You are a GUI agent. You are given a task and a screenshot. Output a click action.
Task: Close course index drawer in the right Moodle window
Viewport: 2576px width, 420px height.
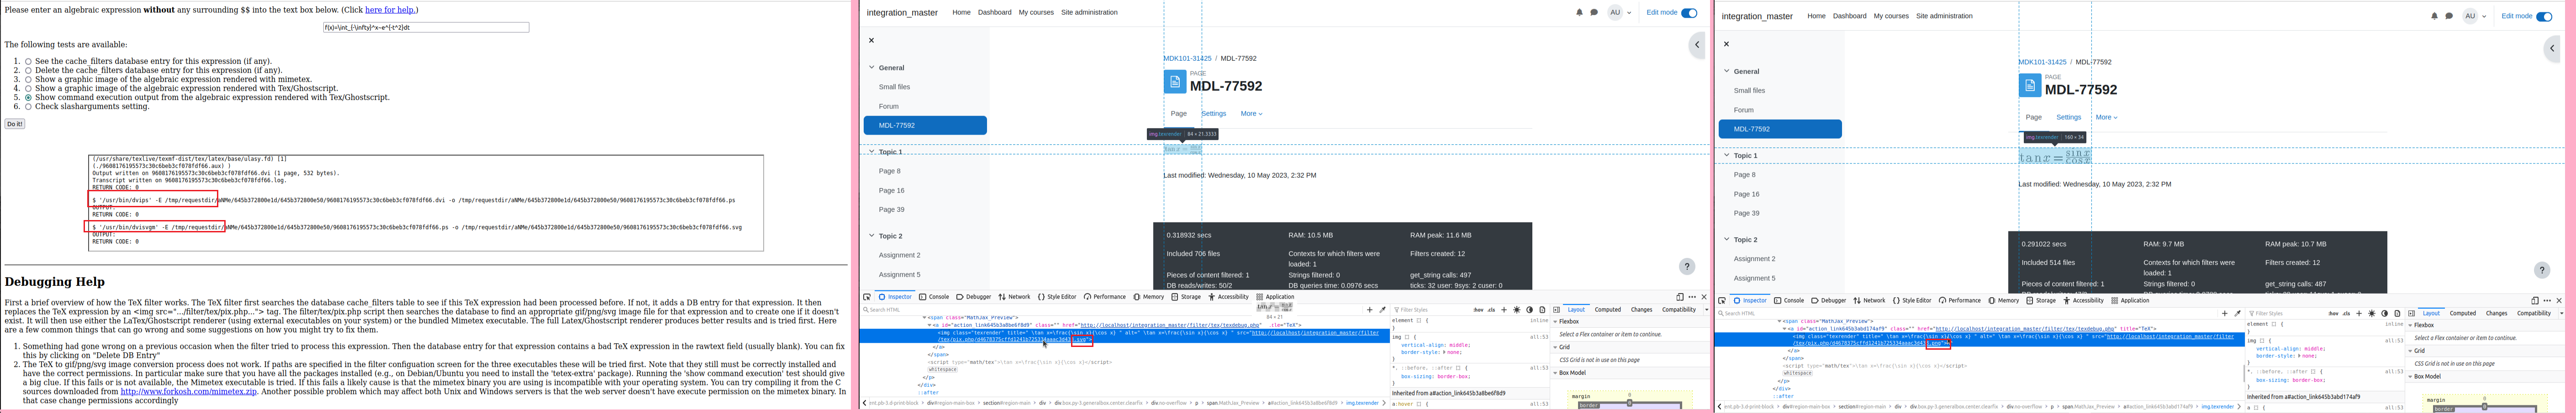[1726, 44]
